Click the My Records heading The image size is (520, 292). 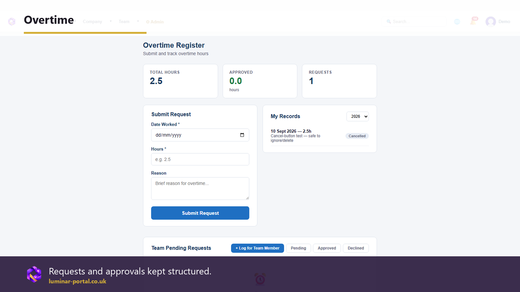point(285,116)
